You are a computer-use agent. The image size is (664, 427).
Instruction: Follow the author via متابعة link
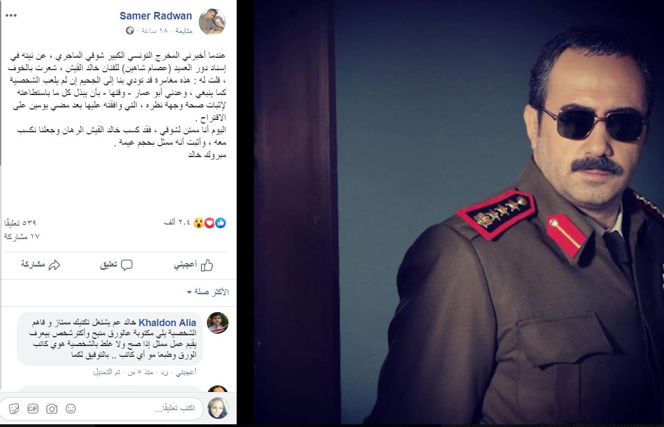[181, 31]
